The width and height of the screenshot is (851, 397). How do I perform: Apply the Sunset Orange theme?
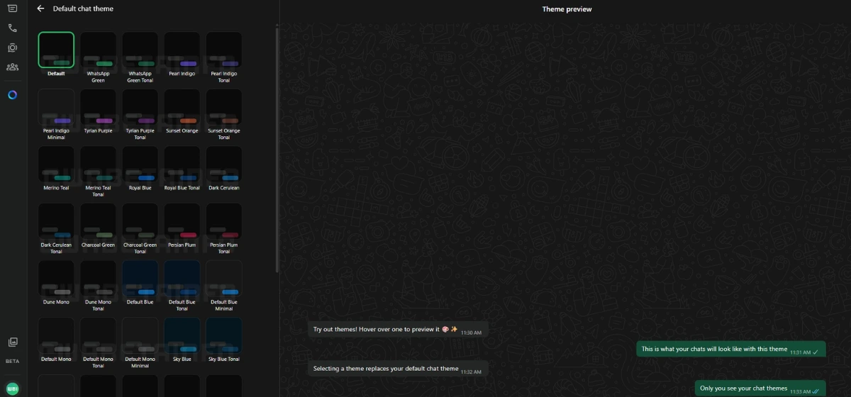(182, 107)
